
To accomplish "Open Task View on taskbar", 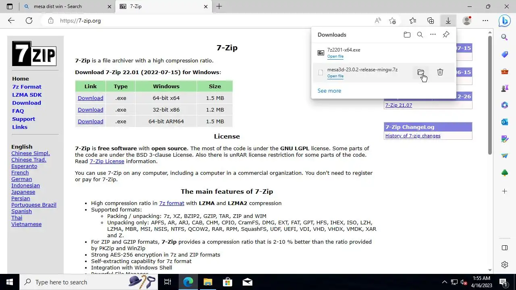I will click(168, 282).
